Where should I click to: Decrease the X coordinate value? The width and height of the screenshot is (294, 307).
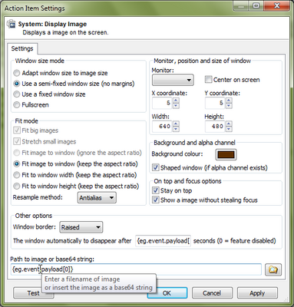tap(176, 106)
